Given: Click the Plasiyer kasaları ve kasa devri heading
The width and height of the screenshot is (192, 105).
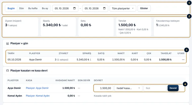Looking at the screenshot, I should coord(29,71).
